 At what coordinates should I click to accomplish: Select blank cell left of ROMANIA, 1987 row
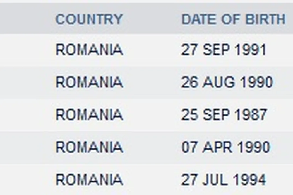click(25, 115)
